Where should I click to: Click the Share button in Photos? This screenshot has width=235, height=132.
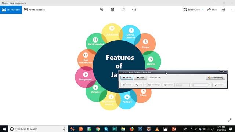pyautogui.click(x=212, y=10)
